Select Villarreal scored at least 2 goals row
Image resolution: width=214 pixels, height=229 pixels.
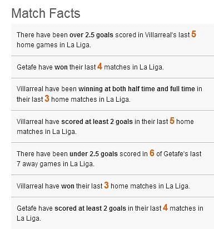(x=112, y=127)
